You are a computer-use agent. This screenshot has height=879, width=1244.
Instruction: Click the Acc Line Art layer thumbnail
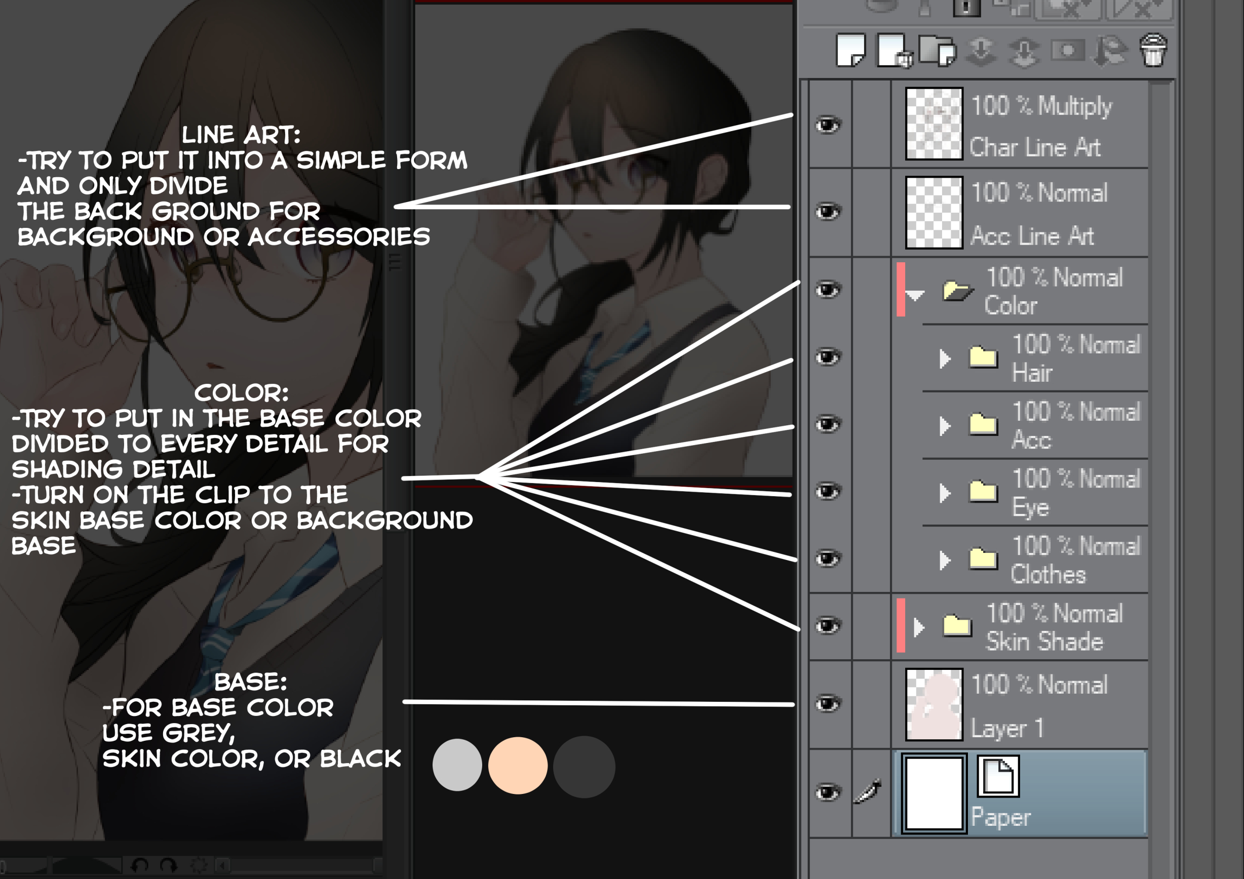[x=934, y=212]
